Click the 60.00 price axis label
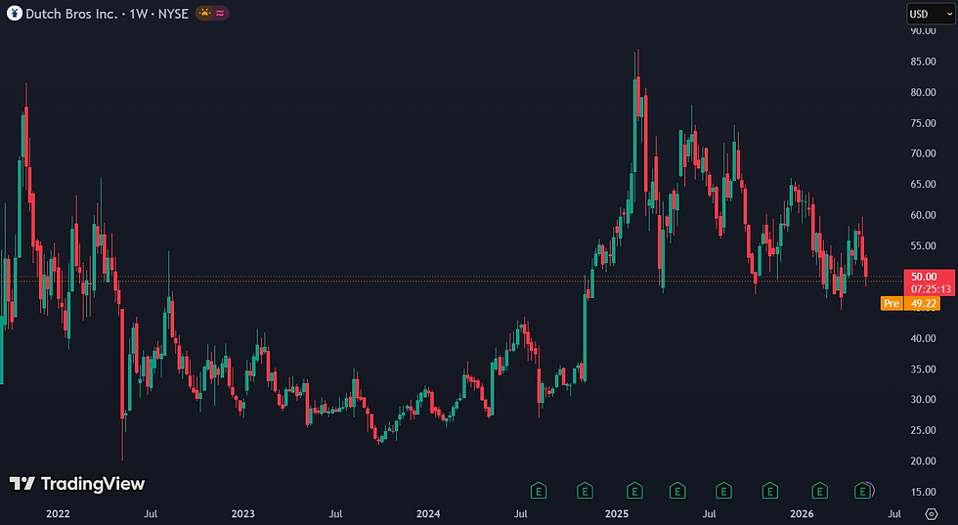The width and height of the screenshot is (958, 525). [923, 215]
